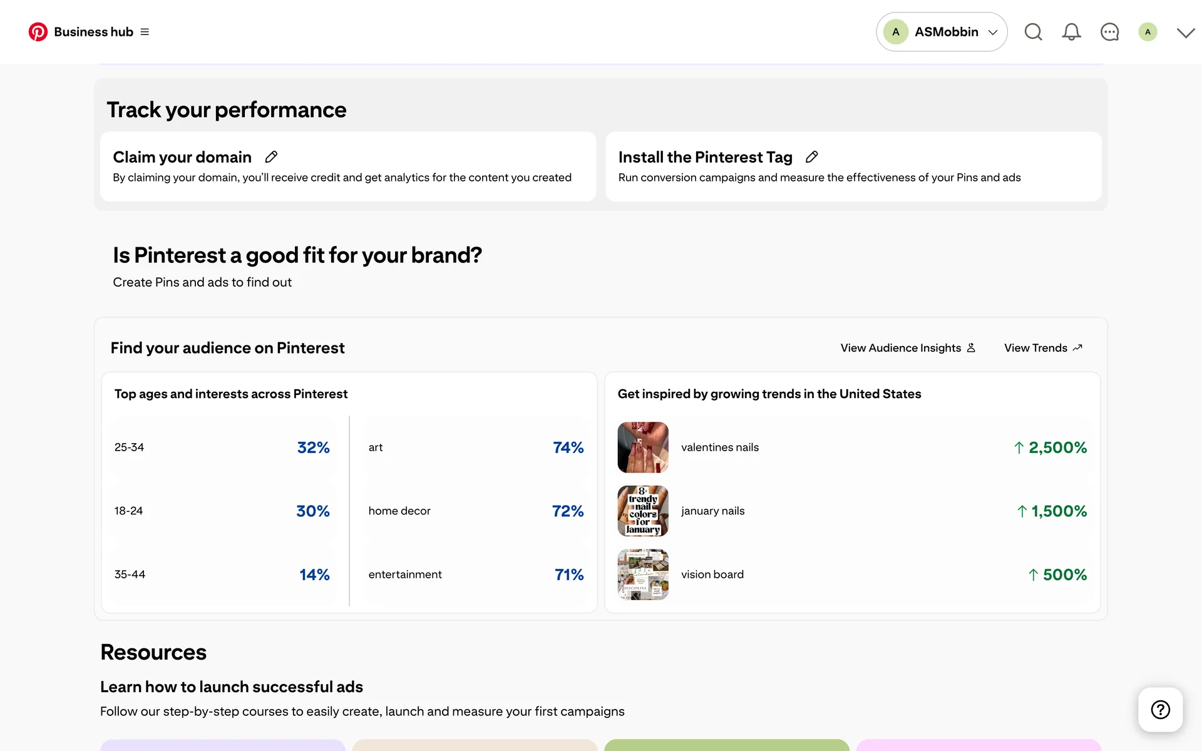Click View Trends link
The width and height of the screenshot is (1202, 751).
(x=1043, y=348)
